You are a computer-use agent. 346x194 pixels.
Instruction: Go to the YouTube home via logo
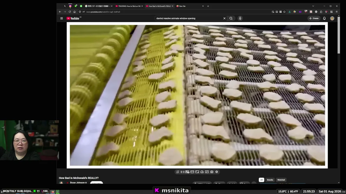point(73,18)
